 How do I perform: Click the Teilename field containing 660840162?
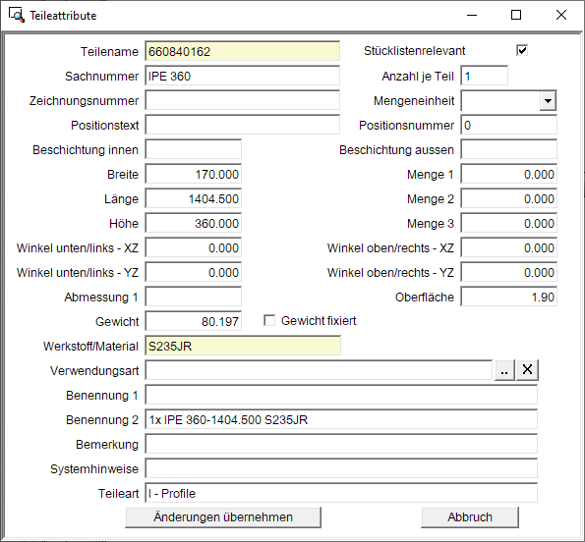243,51
